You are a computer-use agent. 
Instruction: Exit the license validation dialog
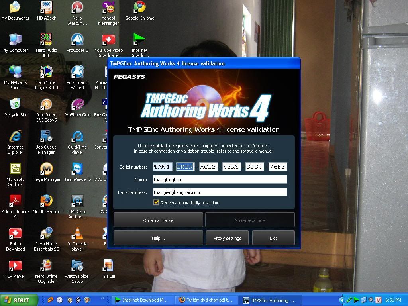[273, 238]
